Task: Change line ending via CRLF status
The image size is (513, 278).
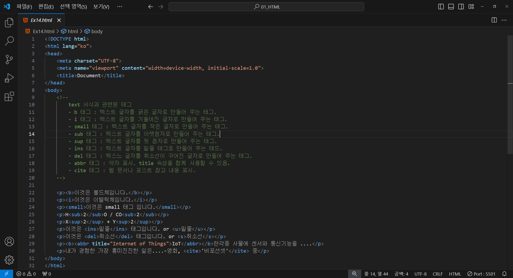Action: (x=438, y=274)
